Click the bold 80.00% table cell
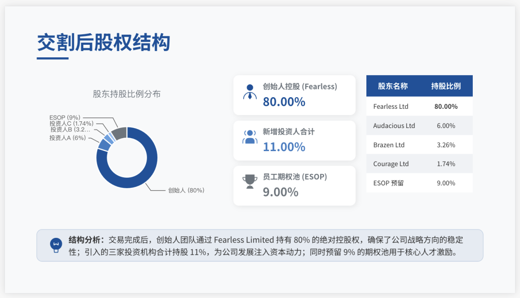The width and height of the screenshot is (520, 298). click(x=446, y=106)
